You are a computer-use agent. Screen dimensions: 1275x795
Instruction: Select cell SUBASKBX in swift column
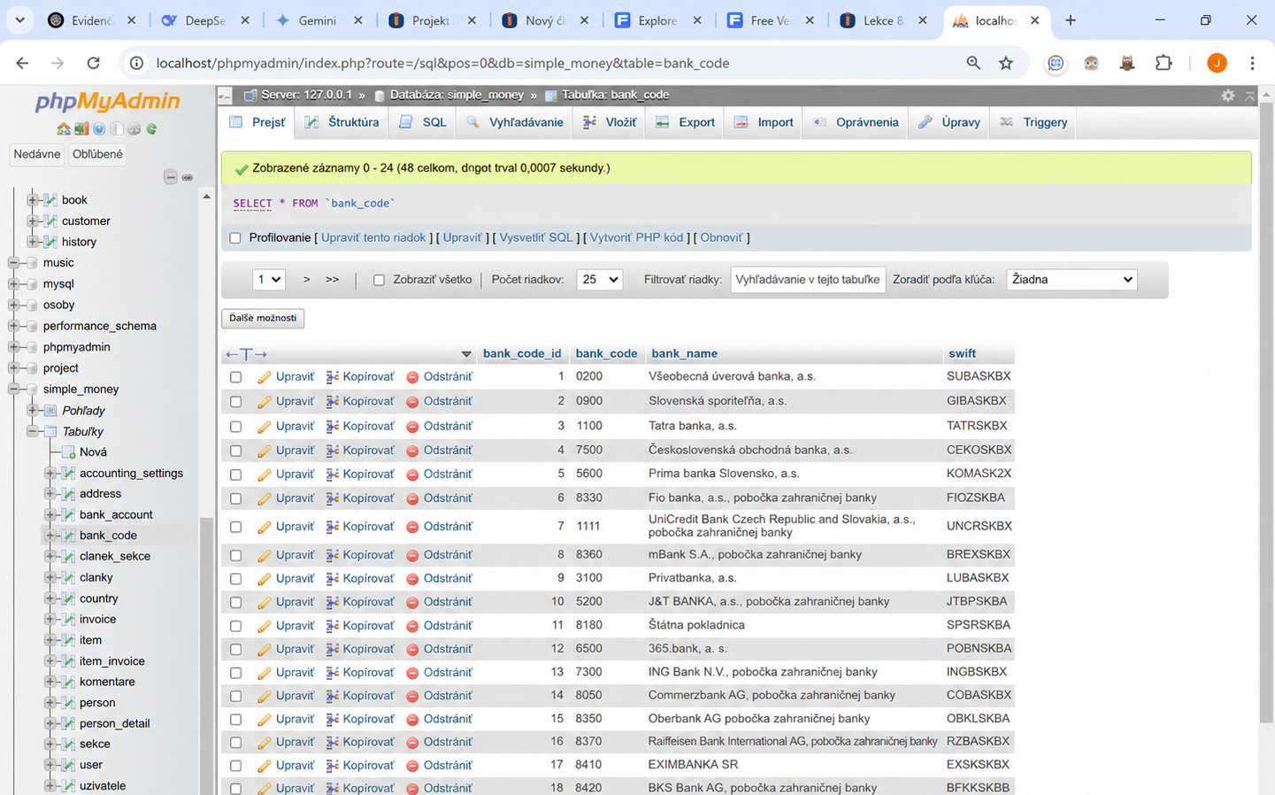tap(979, 376)
